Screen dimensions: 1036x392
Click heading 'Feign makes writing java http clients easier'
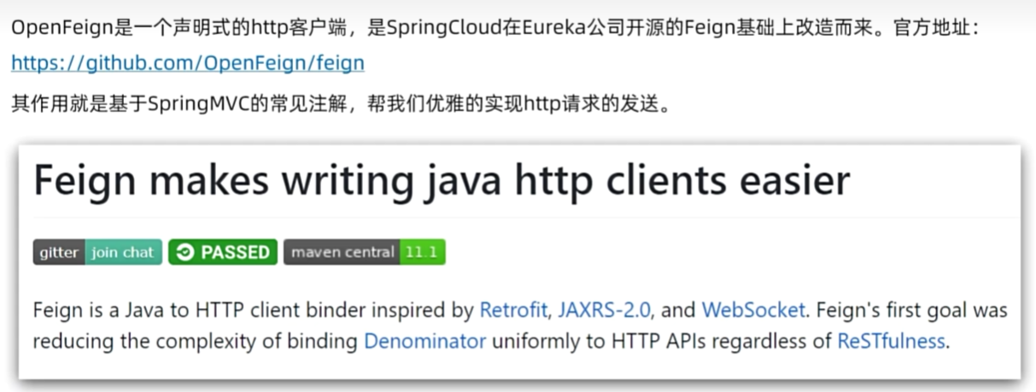pos(442,181)
